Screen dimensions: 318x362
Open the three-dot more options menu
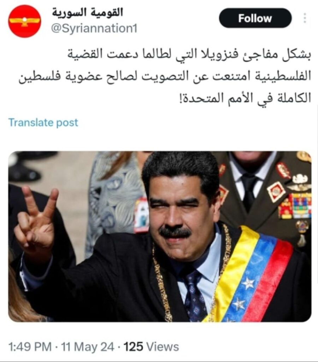pos(305,18)
